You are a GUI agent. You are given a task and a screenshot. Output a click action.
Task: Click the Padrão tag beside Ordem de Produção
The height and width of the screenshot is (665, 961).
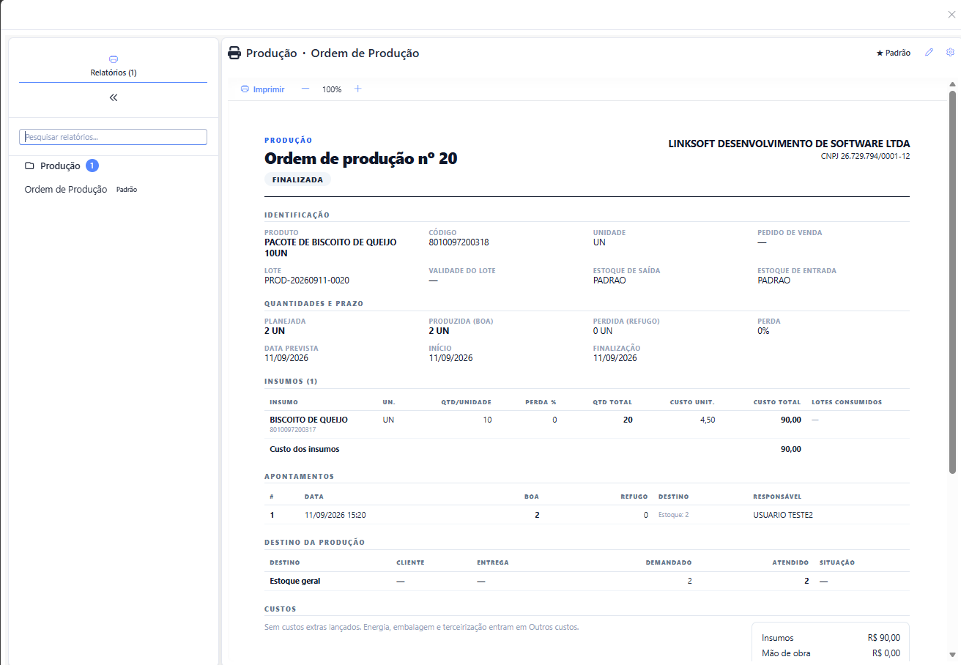point(127,190)
